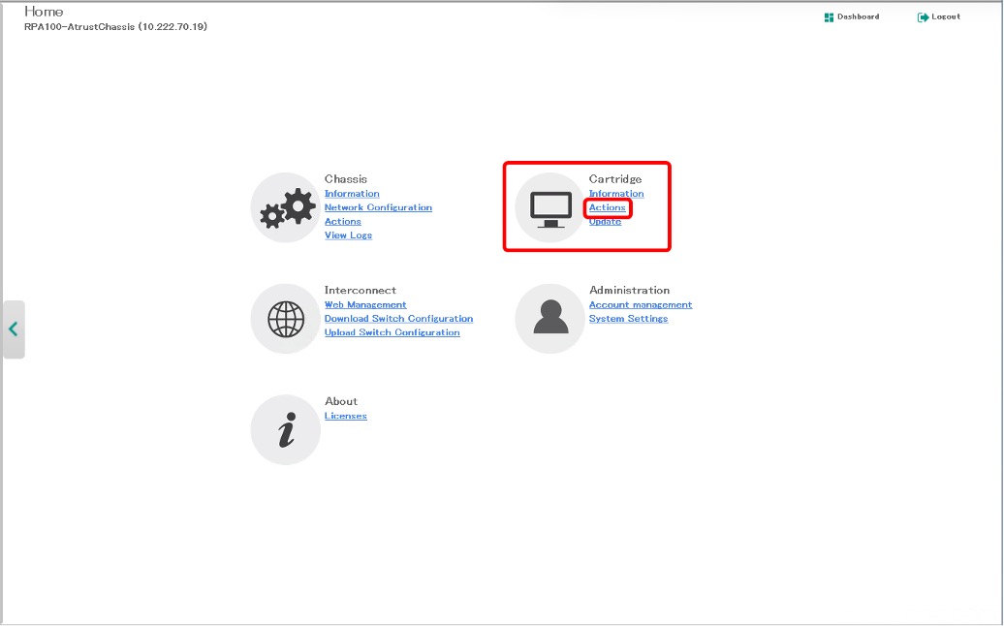Go to Chassis Actions
1004x626 pixels.
tap(343, 222)
